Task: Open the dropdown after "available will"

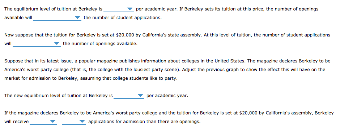Action: click(x=57, y=18)
